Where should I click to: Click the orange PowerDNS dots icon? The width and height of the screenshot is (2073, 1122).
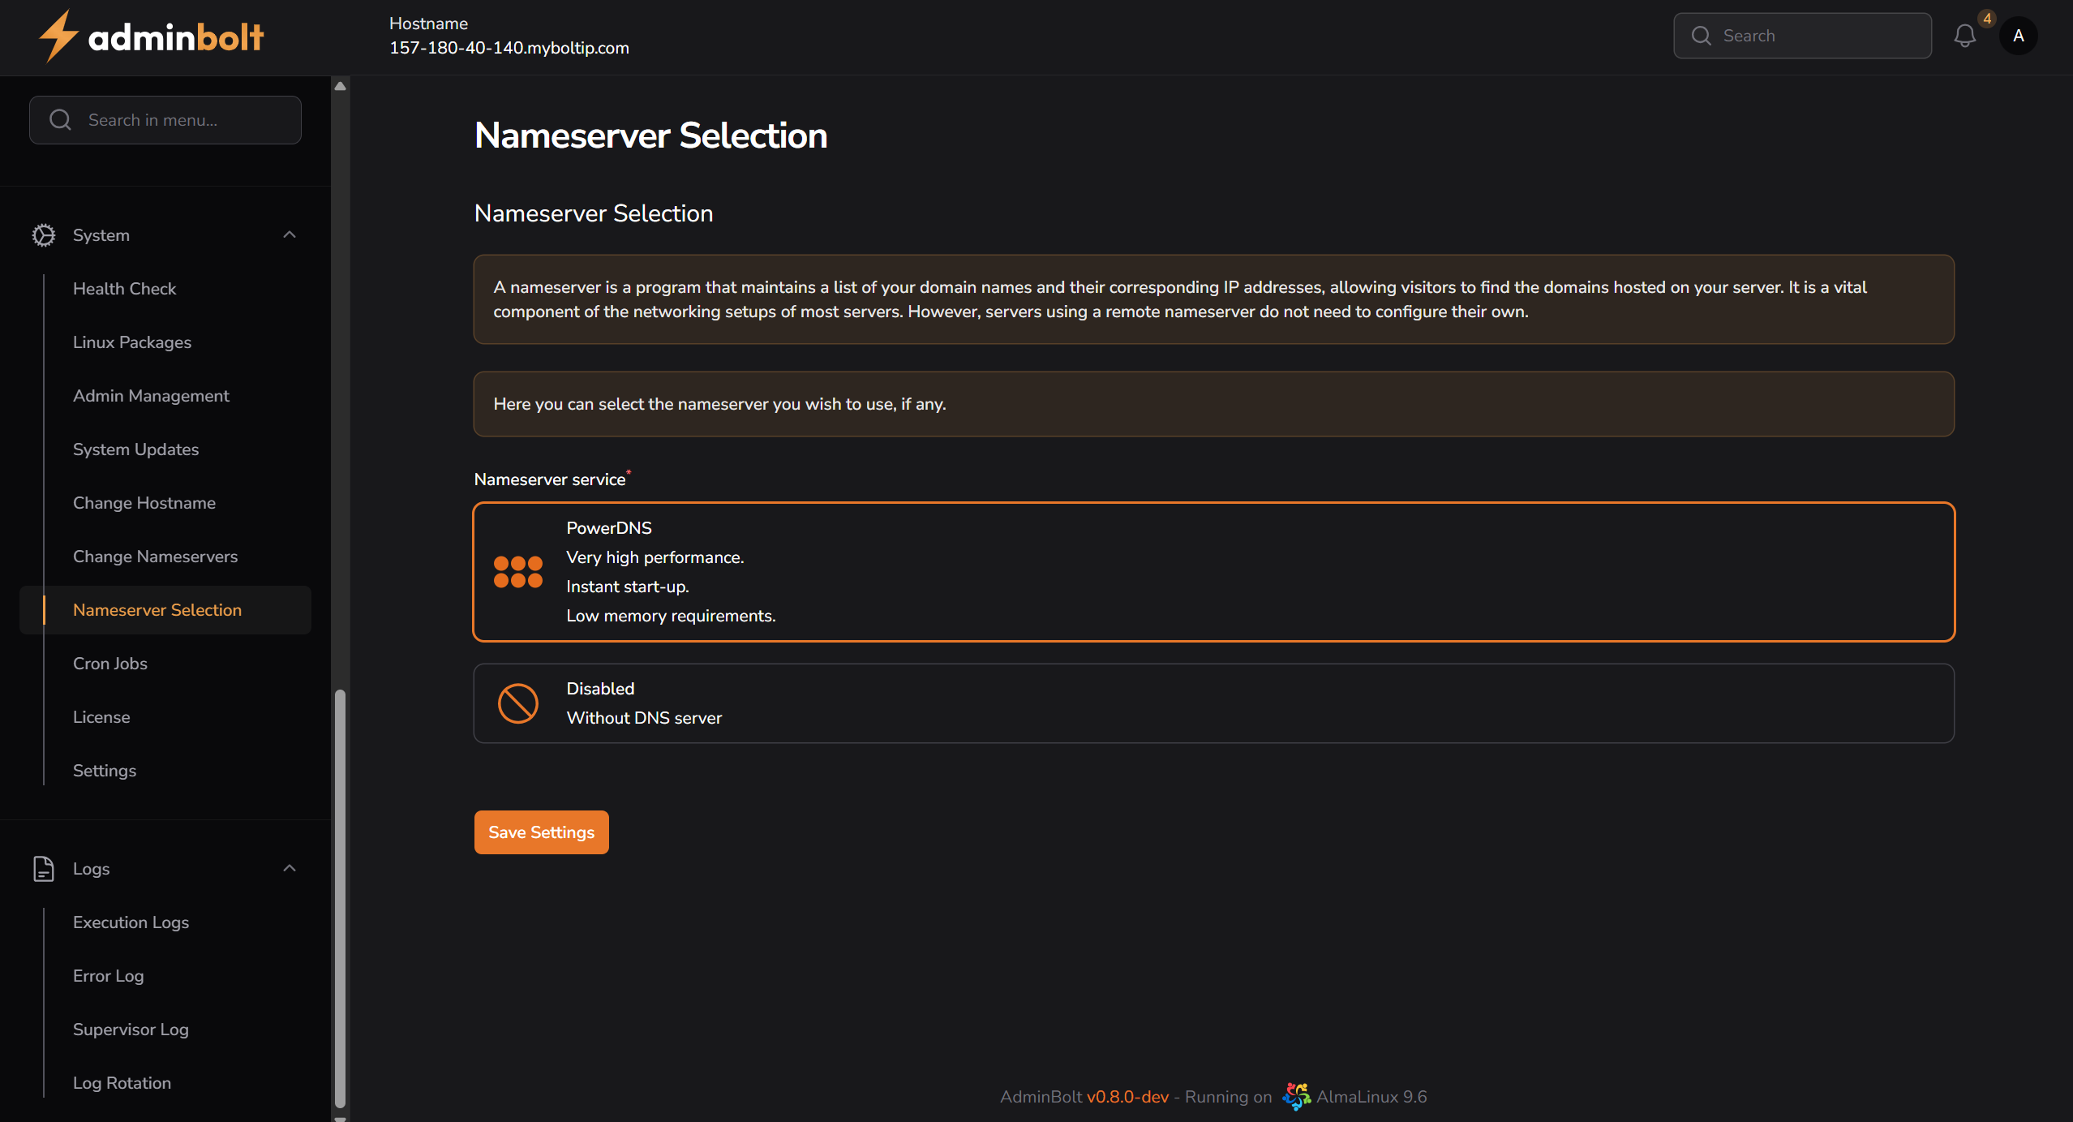pyautogui.click(x=518, y=571)
